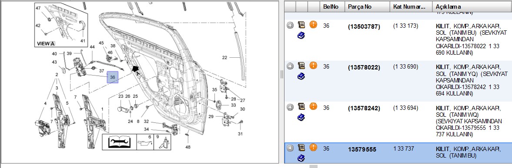Click catalog number 1 33 737
This screenshot has width=512, height=168.
(404, 148)
